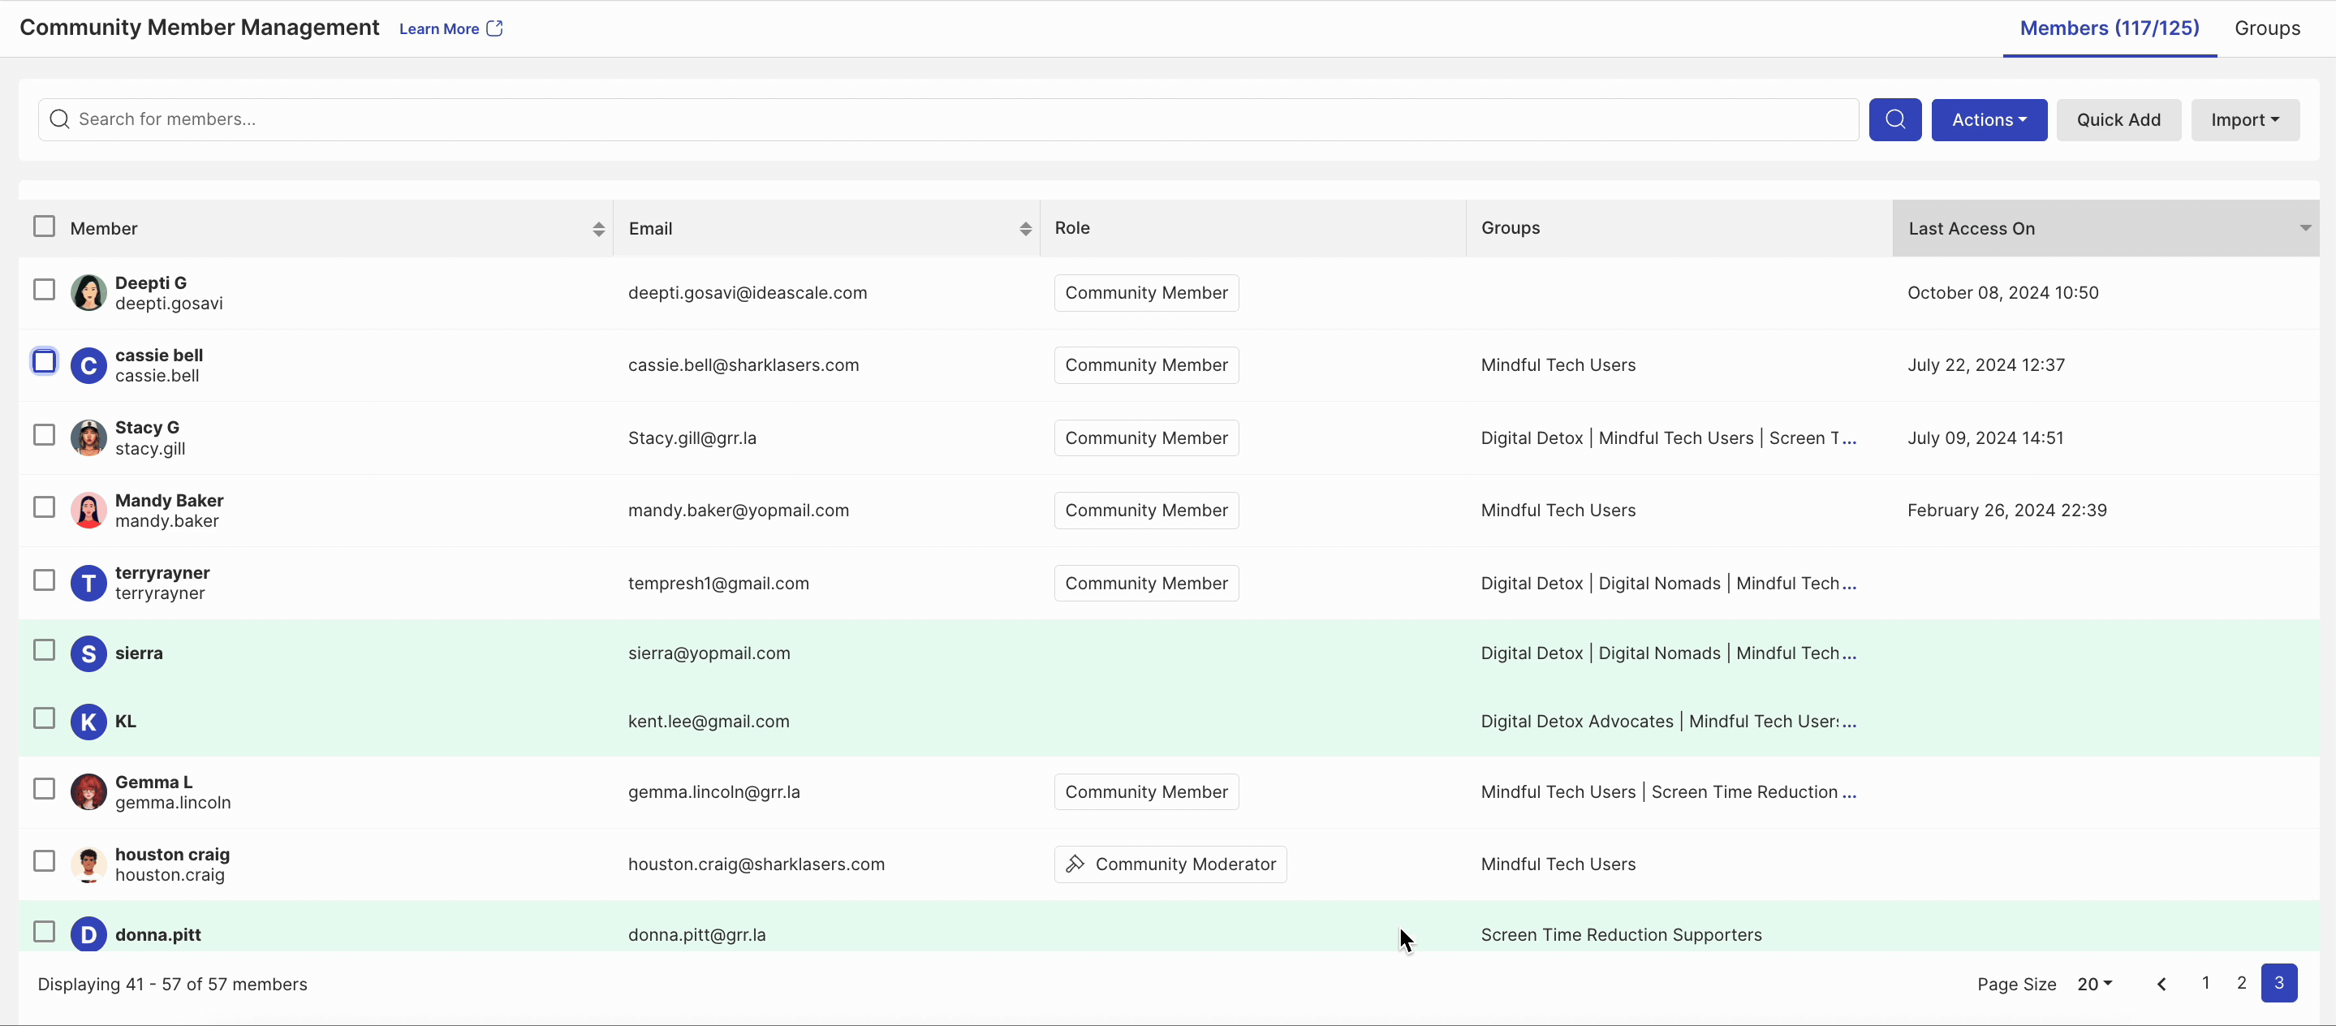Viewport: 2336px width, 1026px height.
Task: Go to page 2 of members
Action: pyautogui.click(x=2241, y=983)
